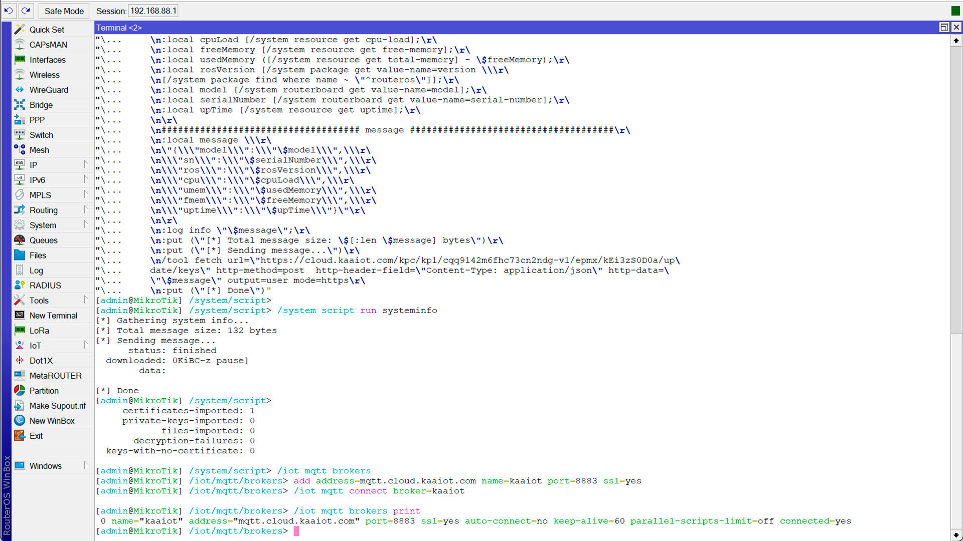The width and height of the screenshot is (963, 541).
Task: Select the Log menu item
Action: tap(36, 270)
